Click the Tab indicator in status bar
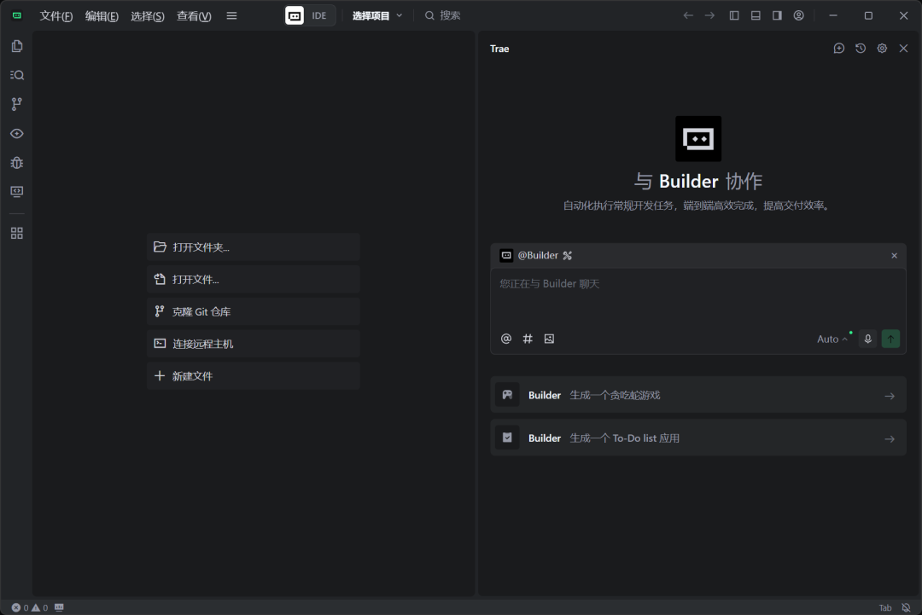The height and width of the screenshot is (615, 922). click(x=885, y=608)
